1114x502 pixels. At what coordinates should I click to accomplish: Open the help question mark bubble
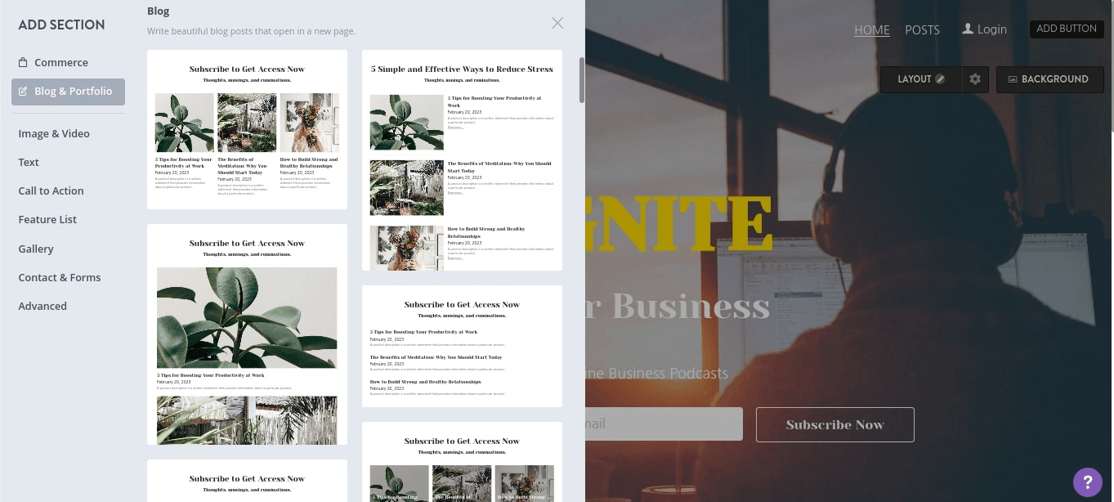point(1088,482)
